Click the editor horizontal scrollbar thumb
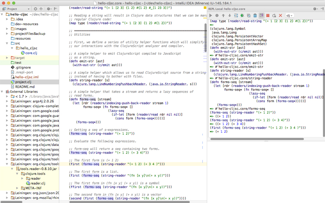This screenshot has width=325, height=203. (x=130, y=202)
